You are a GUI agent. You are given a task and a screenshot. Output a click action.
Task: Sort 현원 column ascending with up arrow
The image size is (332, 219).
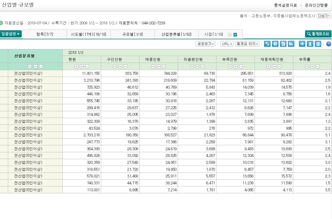pos(76,66)
